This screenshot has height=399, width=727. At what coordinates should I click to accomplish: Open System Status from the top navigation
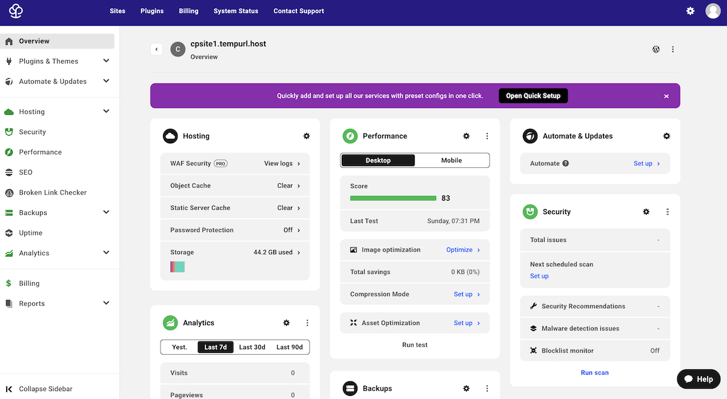(236, 11)
